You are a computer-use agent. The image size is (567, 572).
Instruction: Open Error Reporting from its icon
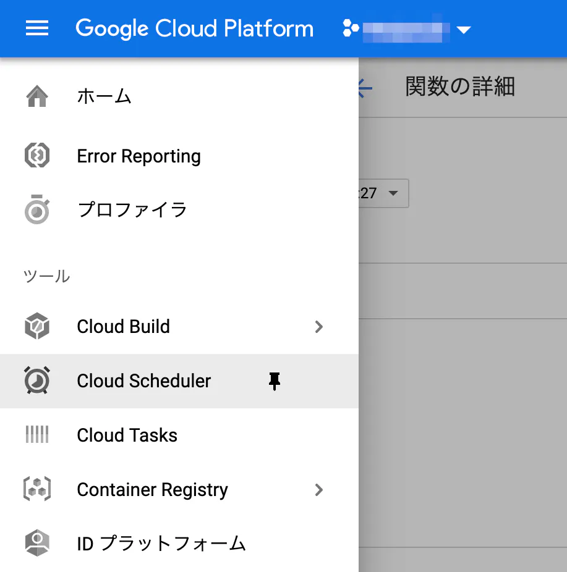point(36,156)
